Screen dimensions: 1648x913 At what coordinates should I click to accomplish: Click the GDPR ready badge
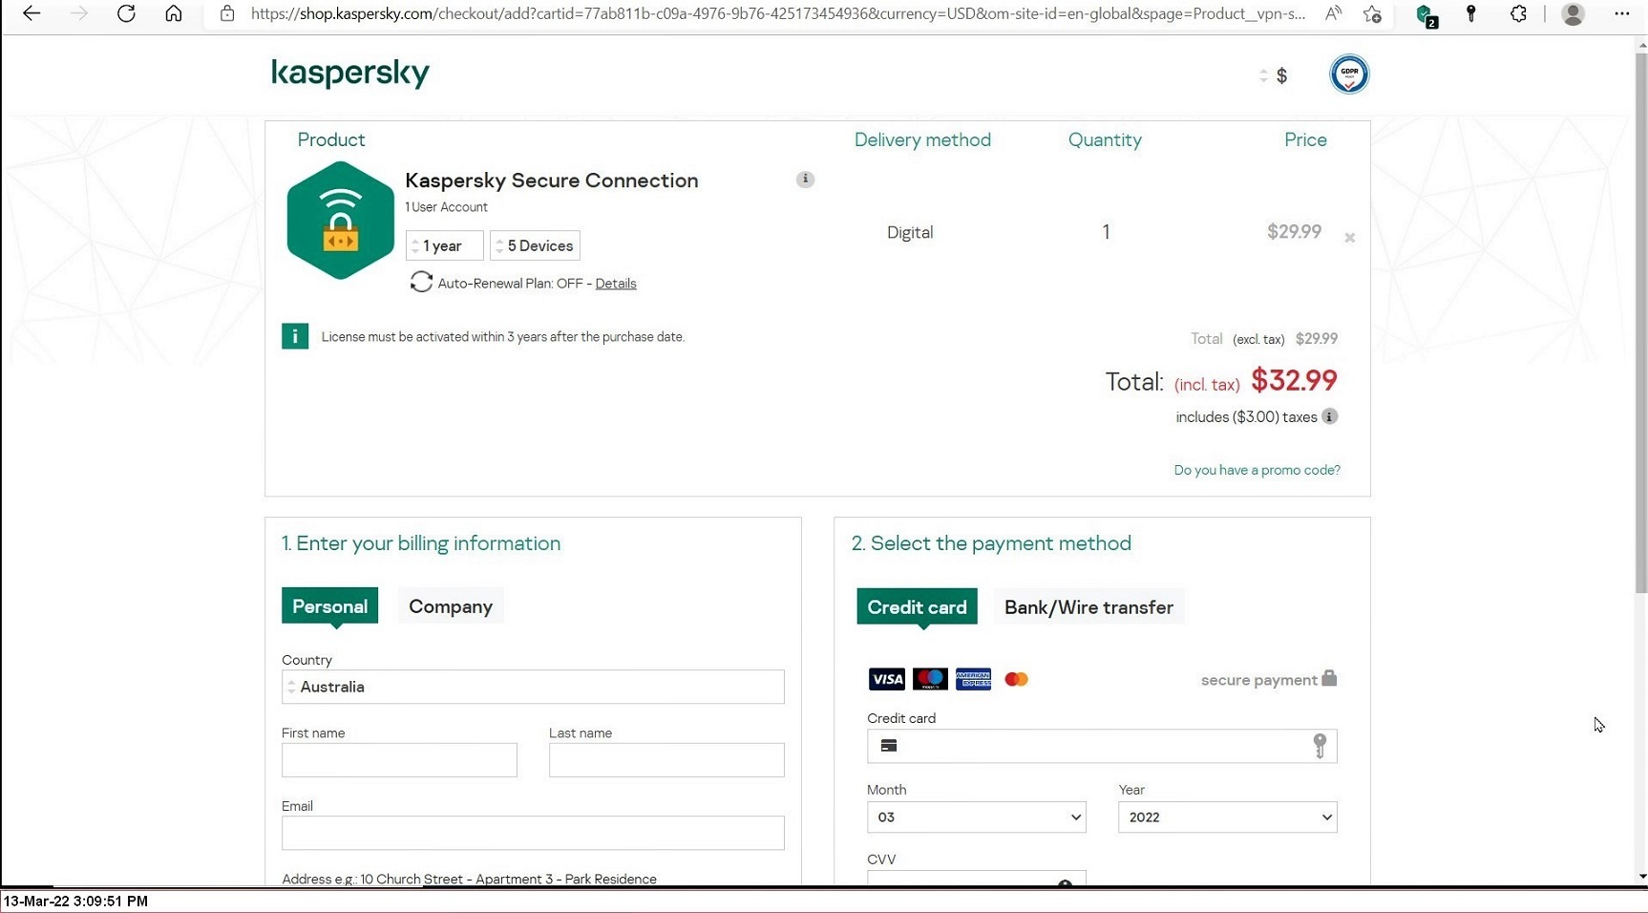point(1349,74)
